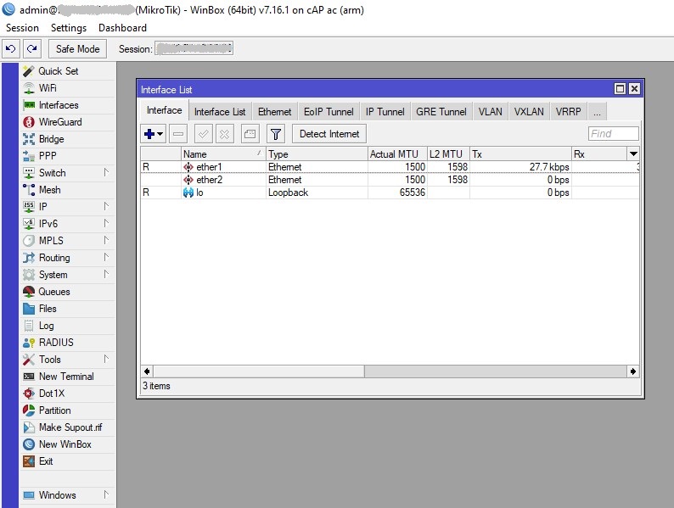Click Make Supout.rif
Viewport: 674px width, 508px height.
click(x=68, y=427)
